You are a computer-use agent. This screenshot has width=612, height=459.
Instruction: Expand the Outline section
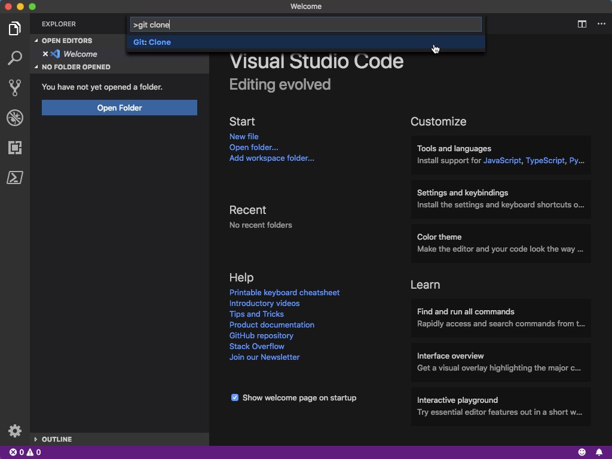coord(56,439)
